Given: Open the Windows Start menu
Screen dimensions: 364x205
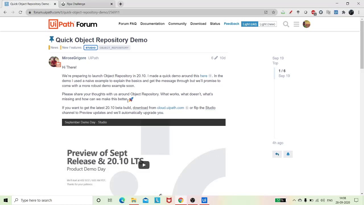Looking at the screenshot, I should click(x=6, y=200).
